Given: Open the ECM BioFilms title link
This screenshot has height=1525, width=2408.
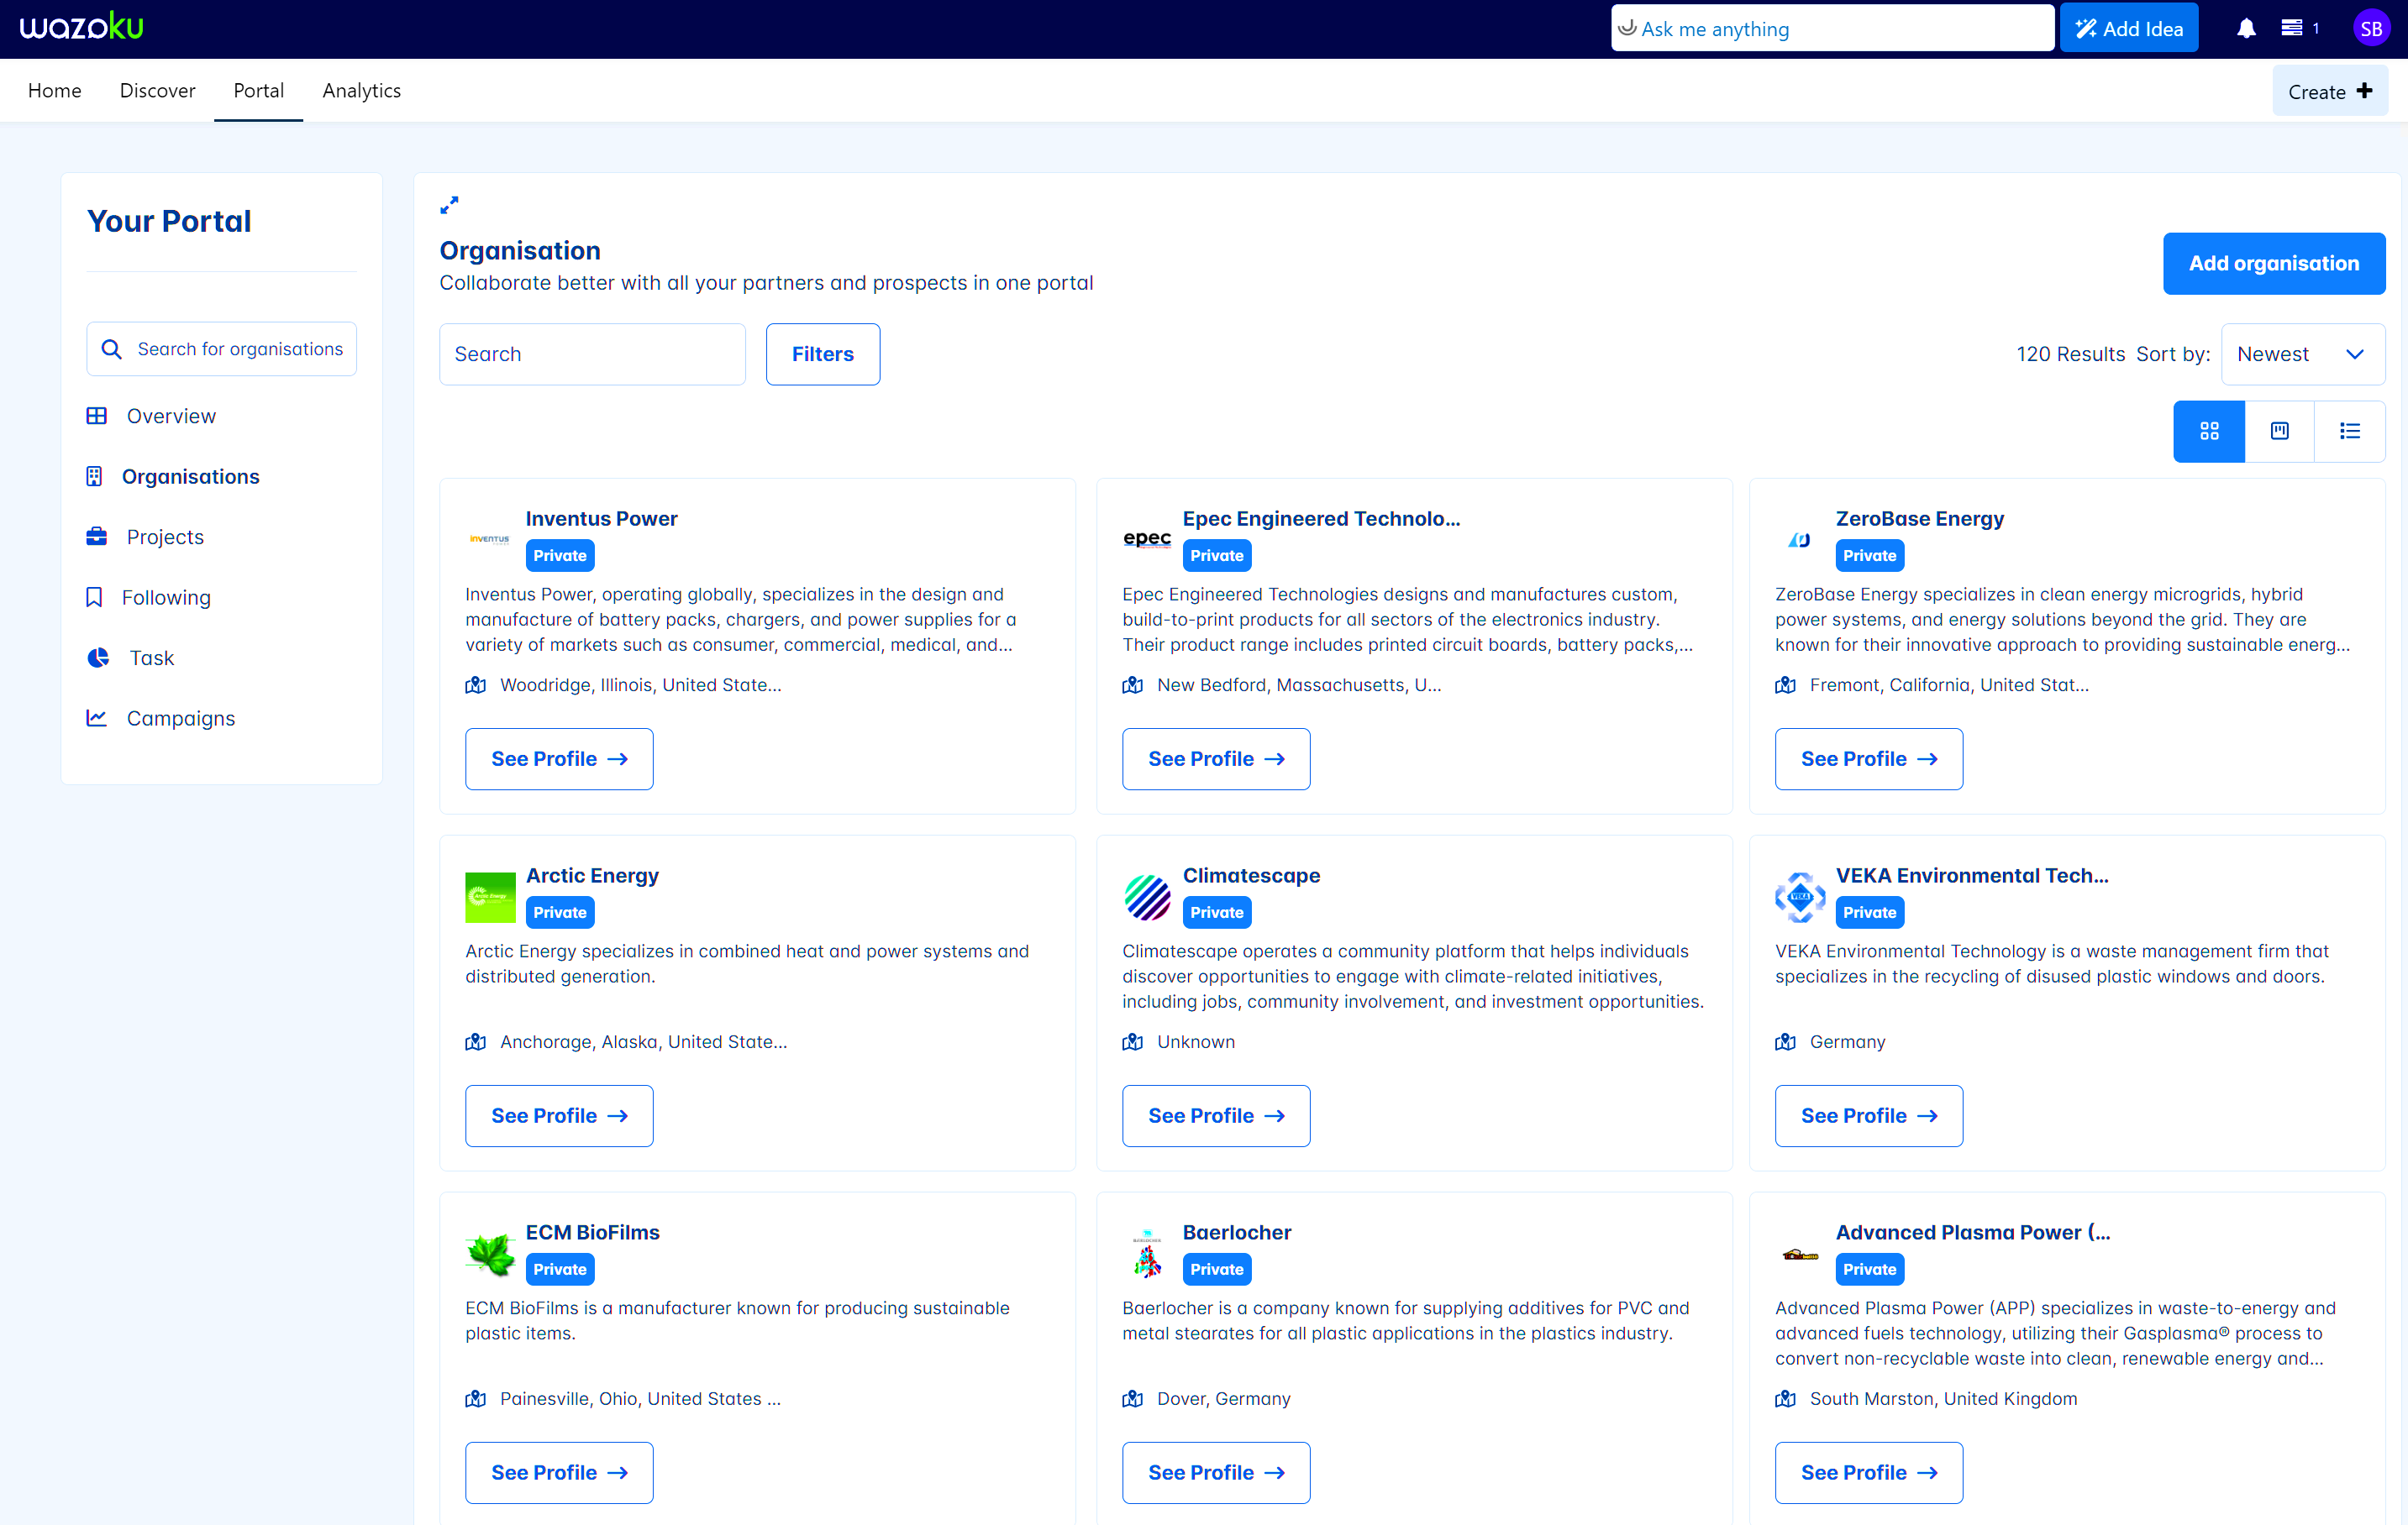Looking at the screenshot, I should point(592,1232).
